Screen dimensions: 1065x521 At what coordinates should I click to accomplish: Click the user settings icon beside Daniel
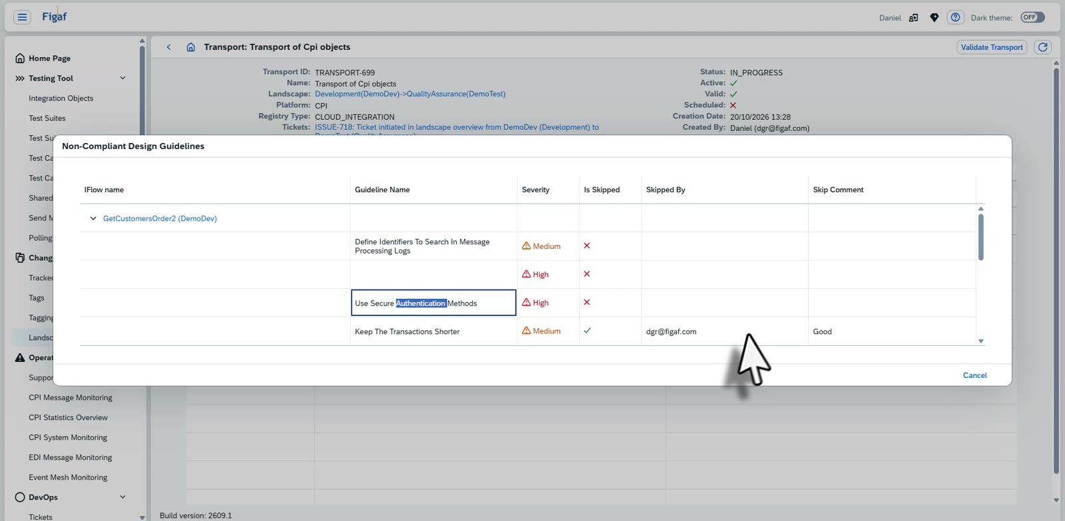click(913, 18)
